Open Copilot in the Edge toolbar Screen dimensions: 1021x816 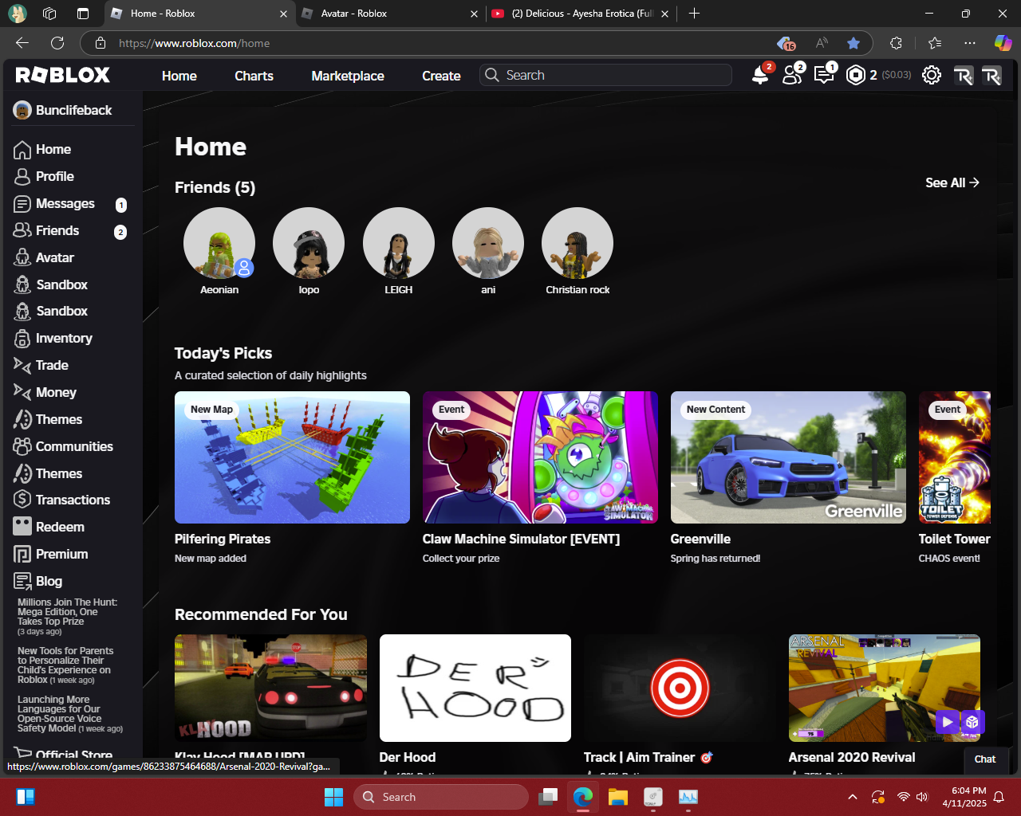pos(1003,43)
